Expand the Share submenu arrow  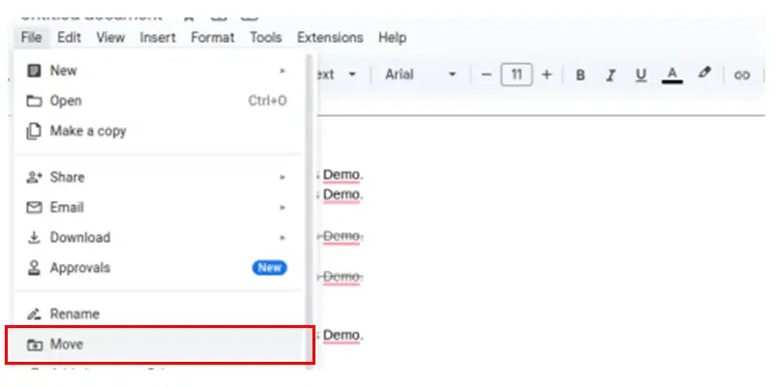pos(283,177)
